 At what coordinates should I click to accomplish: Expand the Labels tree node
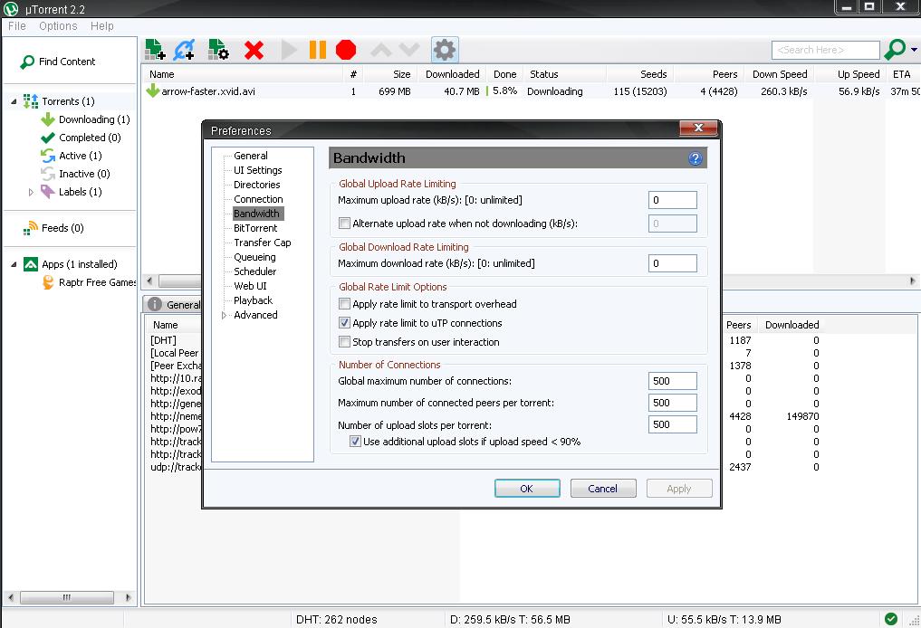(31, 192)
